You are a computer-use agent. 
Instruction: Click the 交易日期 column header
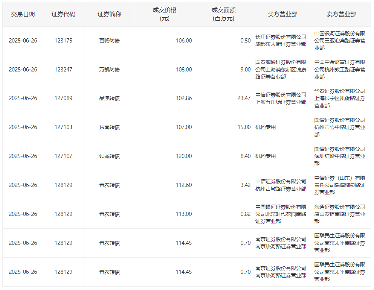(x=23, y=14)
